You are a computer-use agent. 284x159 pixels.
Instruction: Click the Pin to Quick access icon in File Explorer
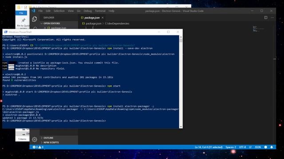24,21
